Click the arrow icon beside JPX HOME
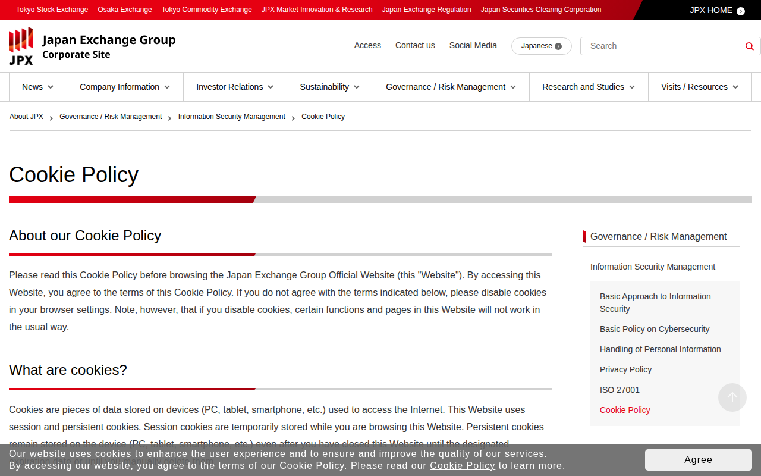Viewport: 761px width, 476px height. pos(741,11)
